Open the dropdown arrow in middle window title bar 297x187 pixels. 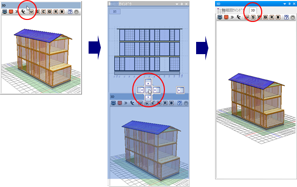[177, 4]
